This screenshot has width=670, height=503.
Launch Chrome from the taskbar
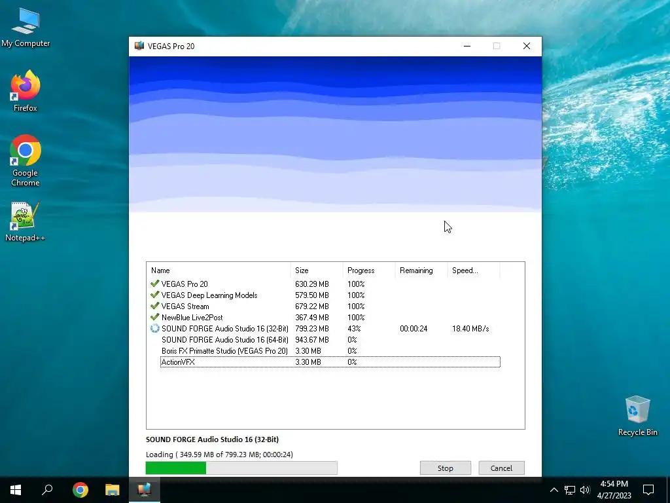click(80, 490)
